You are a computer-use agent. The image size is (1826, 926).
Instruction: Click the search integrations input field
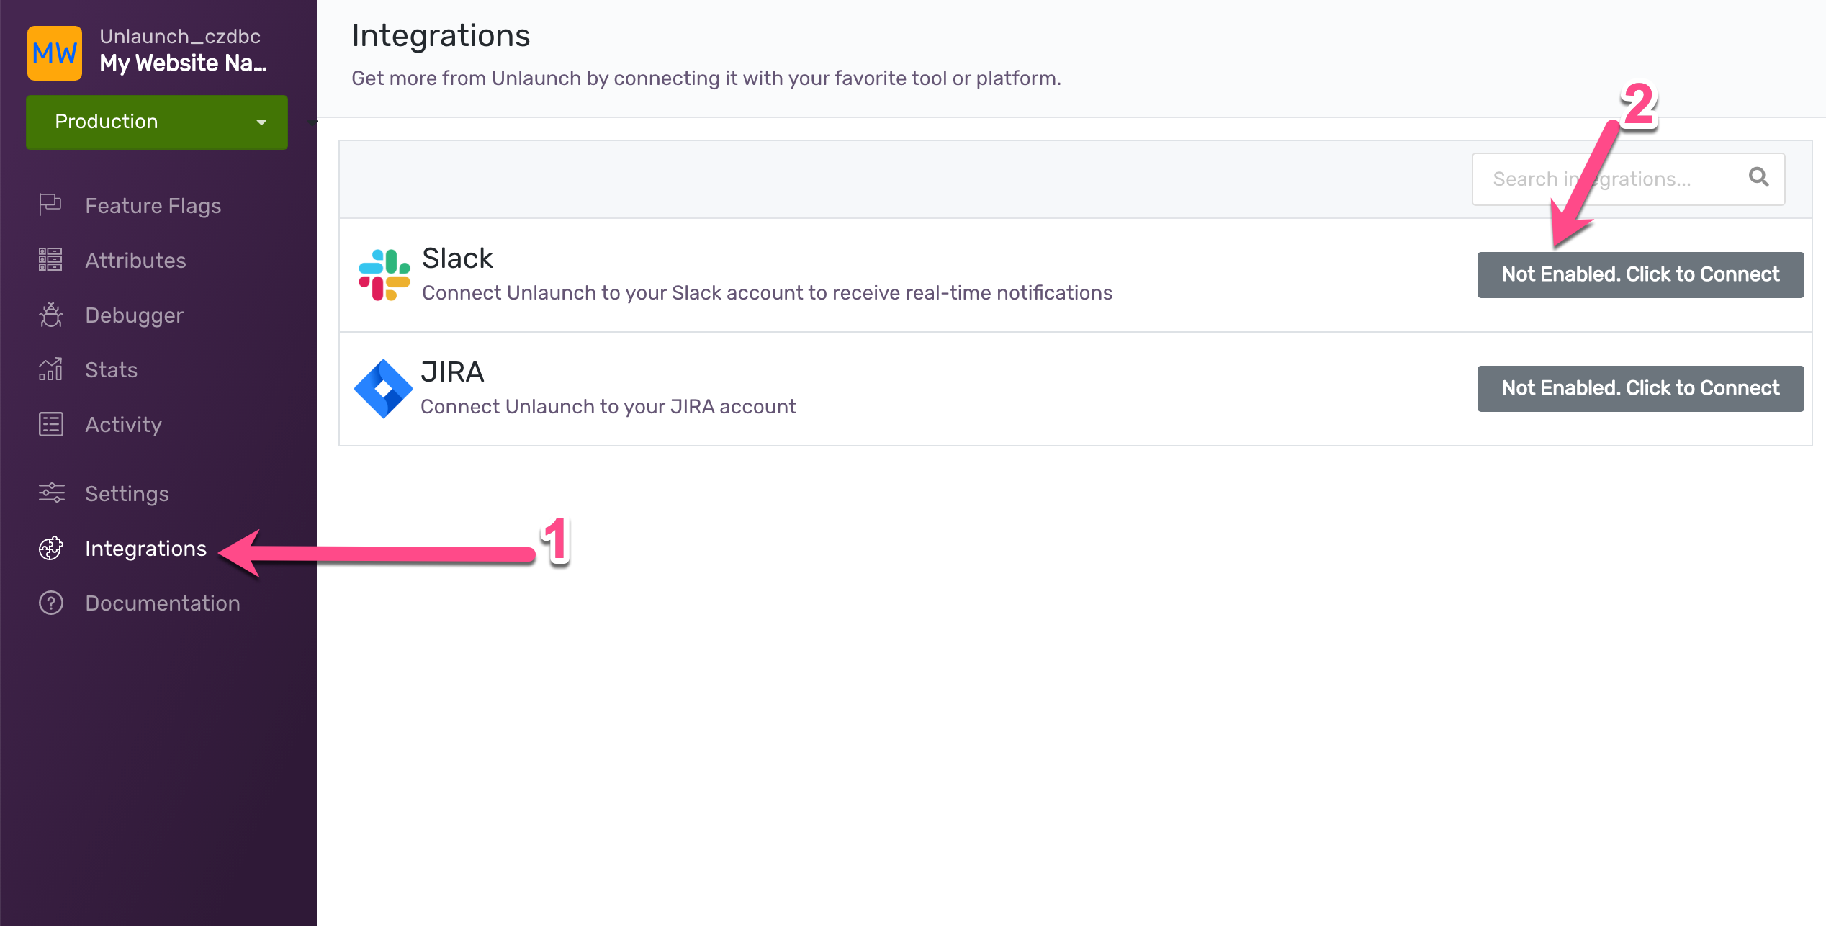pos(1629,179)
